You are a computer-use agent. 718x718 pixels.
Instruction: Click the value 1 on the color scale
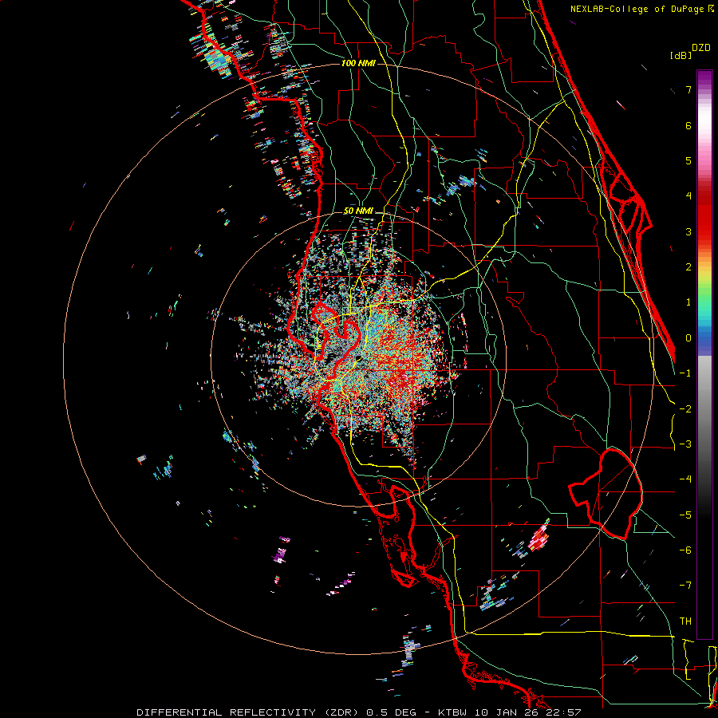(x=688, y=302)
